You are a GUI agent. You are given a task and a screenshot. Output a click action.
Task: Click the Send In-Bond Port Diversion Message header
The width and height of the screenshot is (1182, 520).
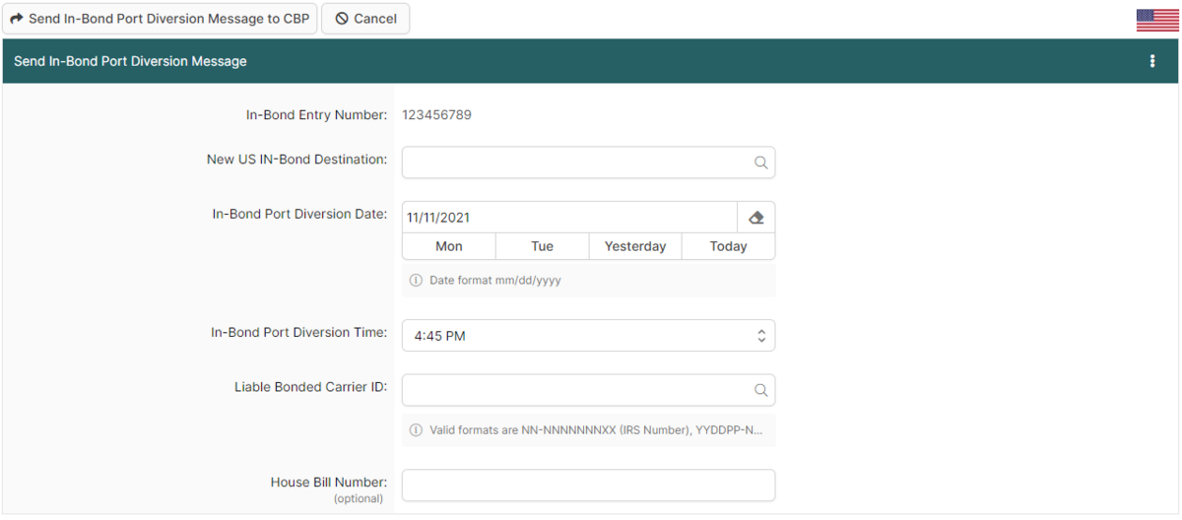pos(130,61)
